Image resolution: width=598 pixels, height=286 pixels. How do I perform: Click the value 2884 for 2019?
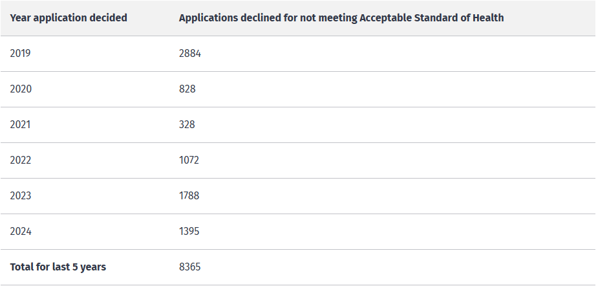point(190,54)
